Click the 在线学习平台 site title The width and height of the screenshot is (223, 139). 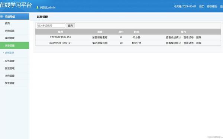[16, 5]
